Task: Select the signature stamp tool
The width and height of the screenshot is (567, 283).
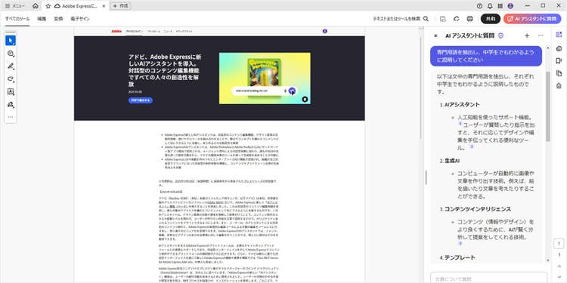Action: [11, 104]
